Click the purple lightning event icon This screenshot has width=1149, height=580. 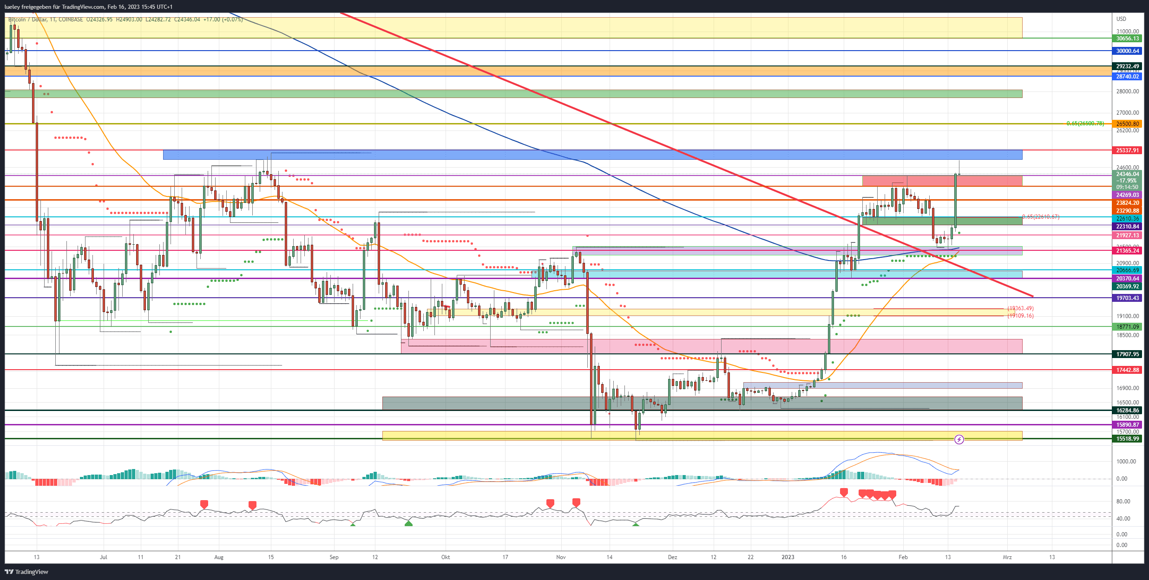coord(959,439)
